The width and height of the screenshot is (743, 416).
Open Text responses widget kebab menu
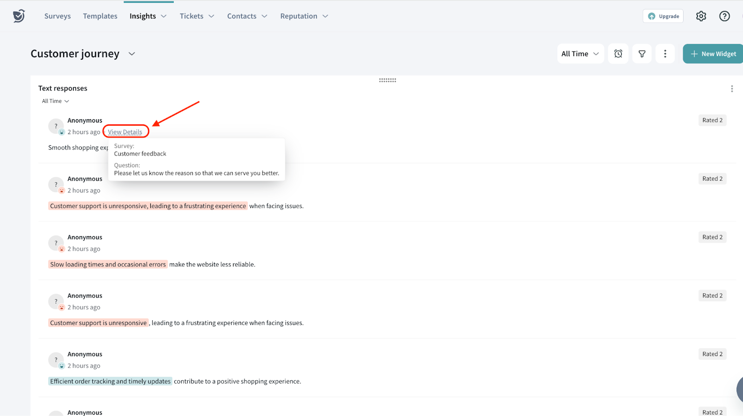(731, 89)
